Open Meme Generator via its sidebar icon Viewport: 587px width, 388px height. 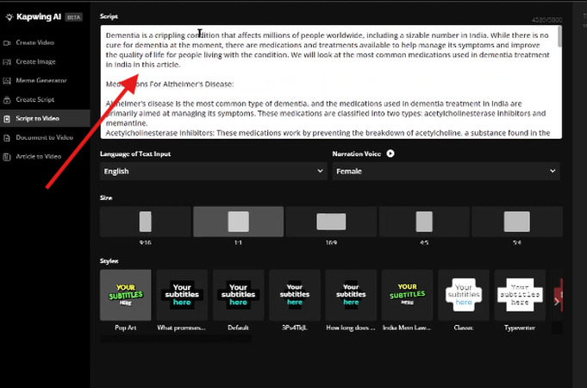(7, 80)
